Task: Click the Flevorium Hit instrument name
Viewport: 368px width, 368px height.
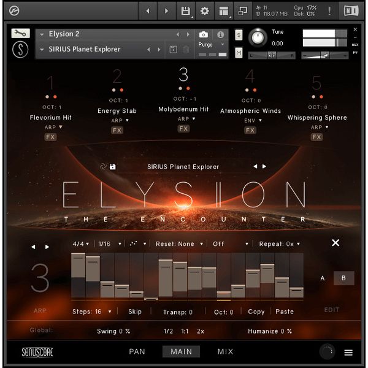Action: click(x=50, y=117)
